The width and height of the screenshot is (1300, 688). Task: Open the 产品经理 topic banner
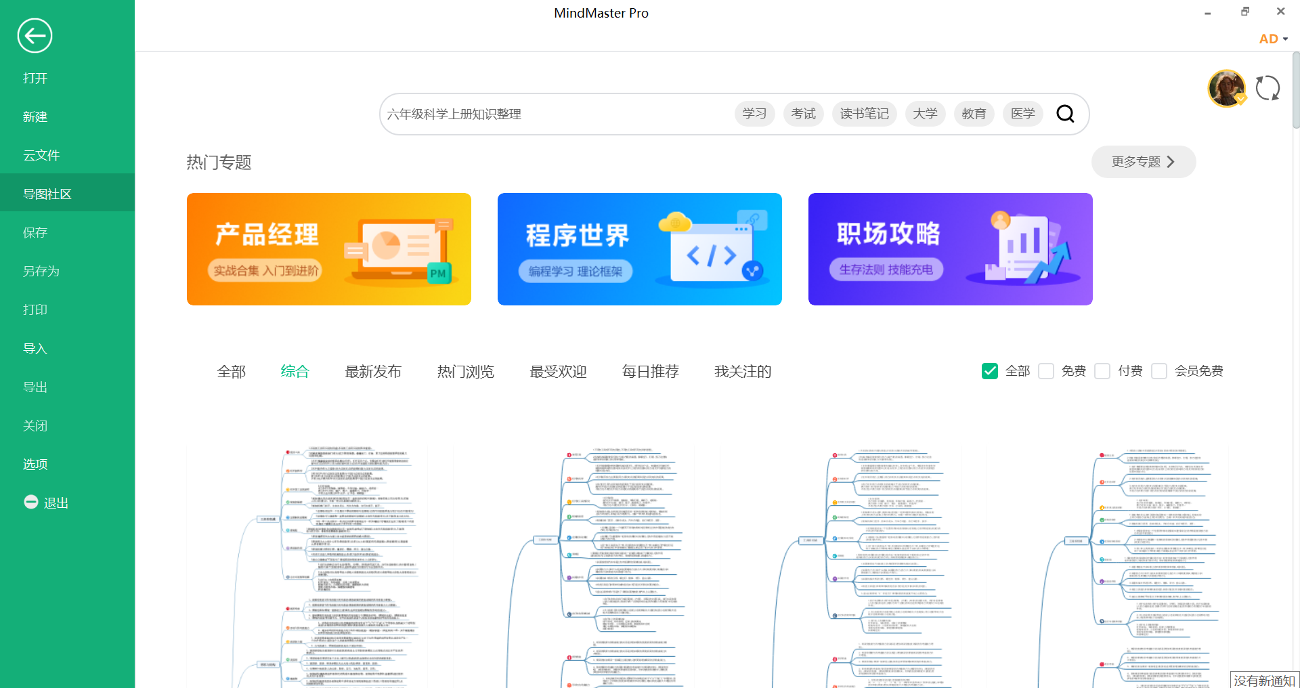point(329,249)
